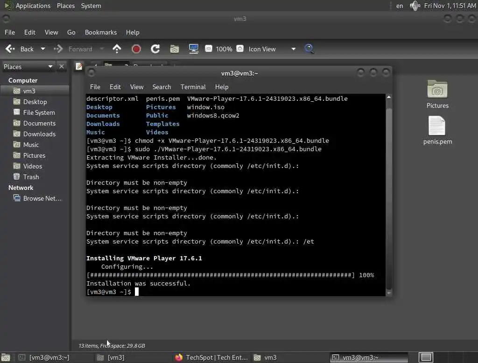This screenshot has width=478, height=363.
Task: Show desktop via bottom-left panel icon
Action: [6, 357]
